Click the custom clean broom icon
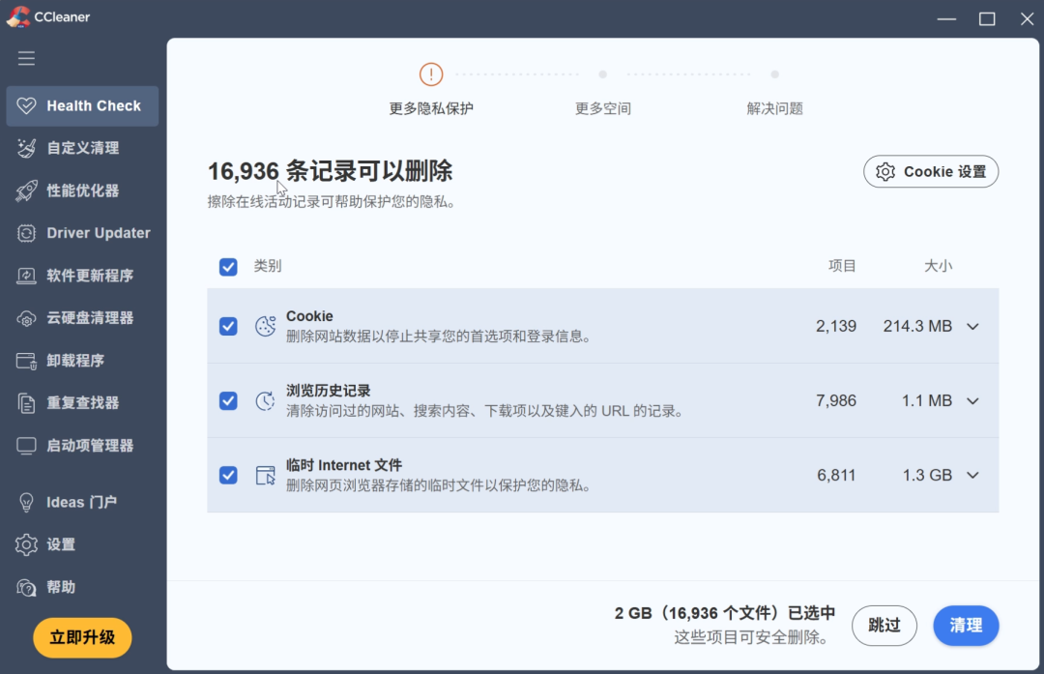 [27, 148]
